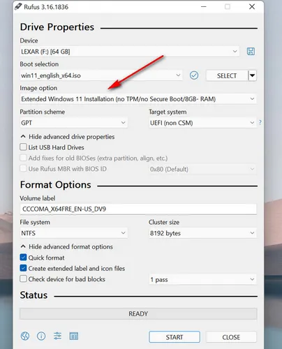Open the Cluster size 8192 bytes dropdown

click(x=202, y=233)
